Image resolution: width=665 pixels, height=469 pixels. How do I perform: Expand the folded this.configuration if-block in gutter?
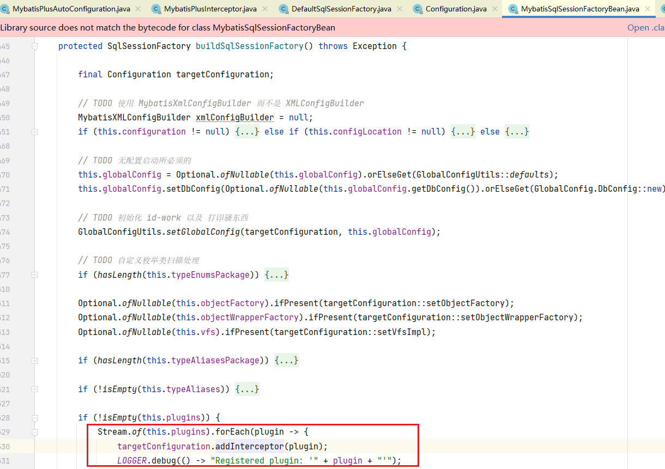point(35,132)
